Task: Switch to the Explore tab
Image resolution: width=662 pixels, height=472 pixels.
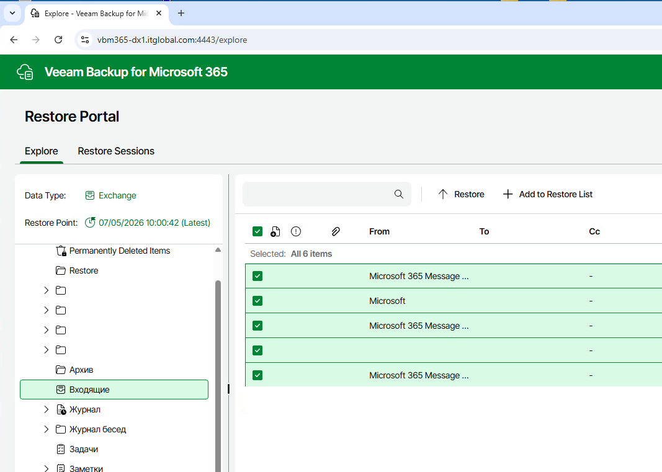Action: point(42,151)
